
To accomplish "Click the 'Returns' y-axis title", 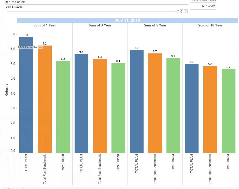I will [x=6, y=90].
